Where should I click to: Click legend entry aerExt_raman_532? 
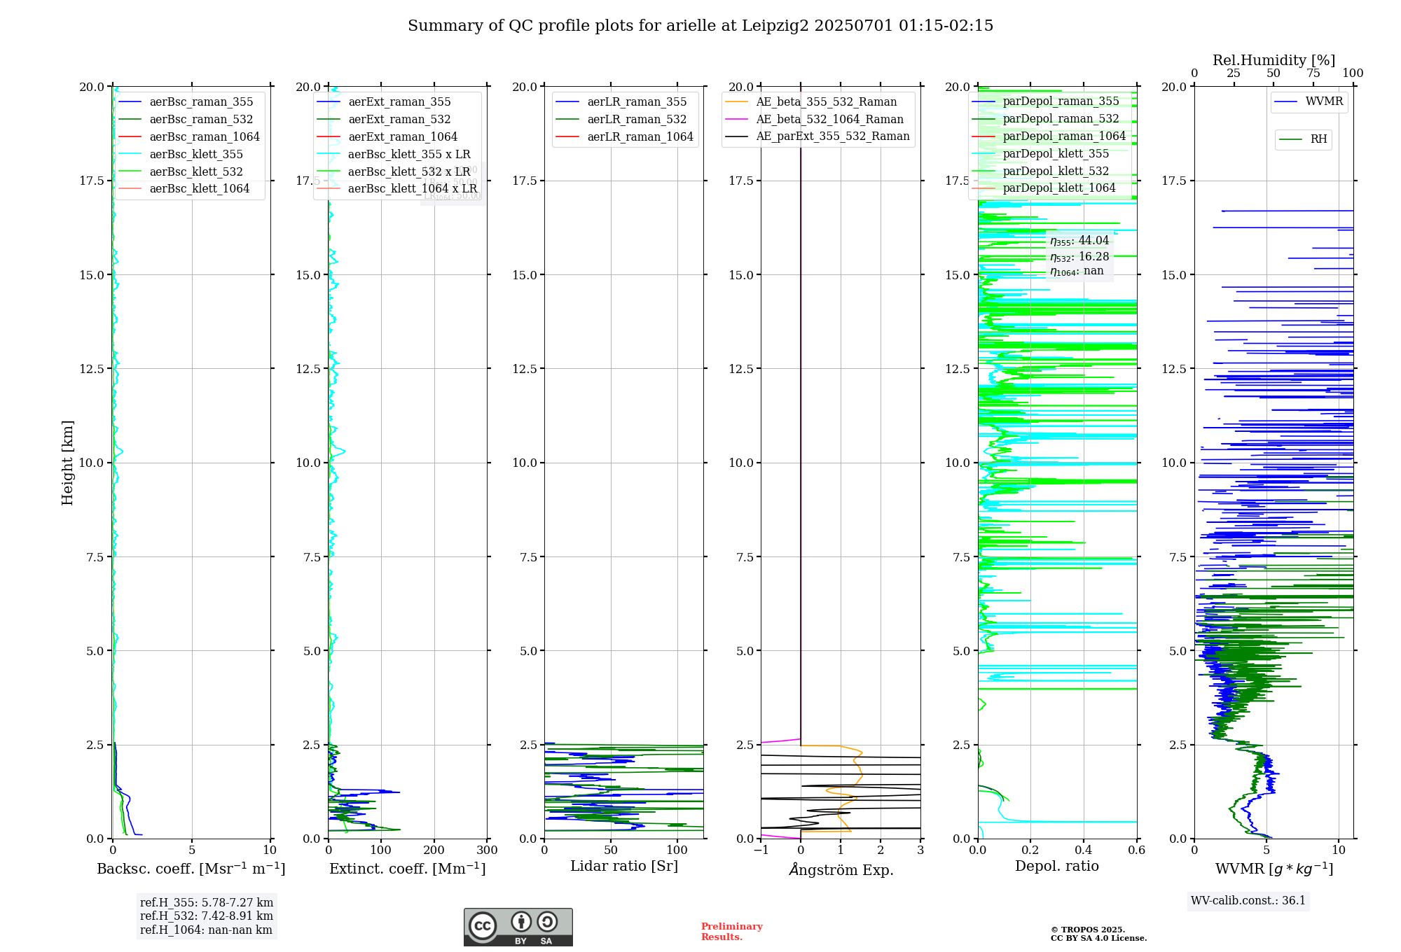(385, 120)
